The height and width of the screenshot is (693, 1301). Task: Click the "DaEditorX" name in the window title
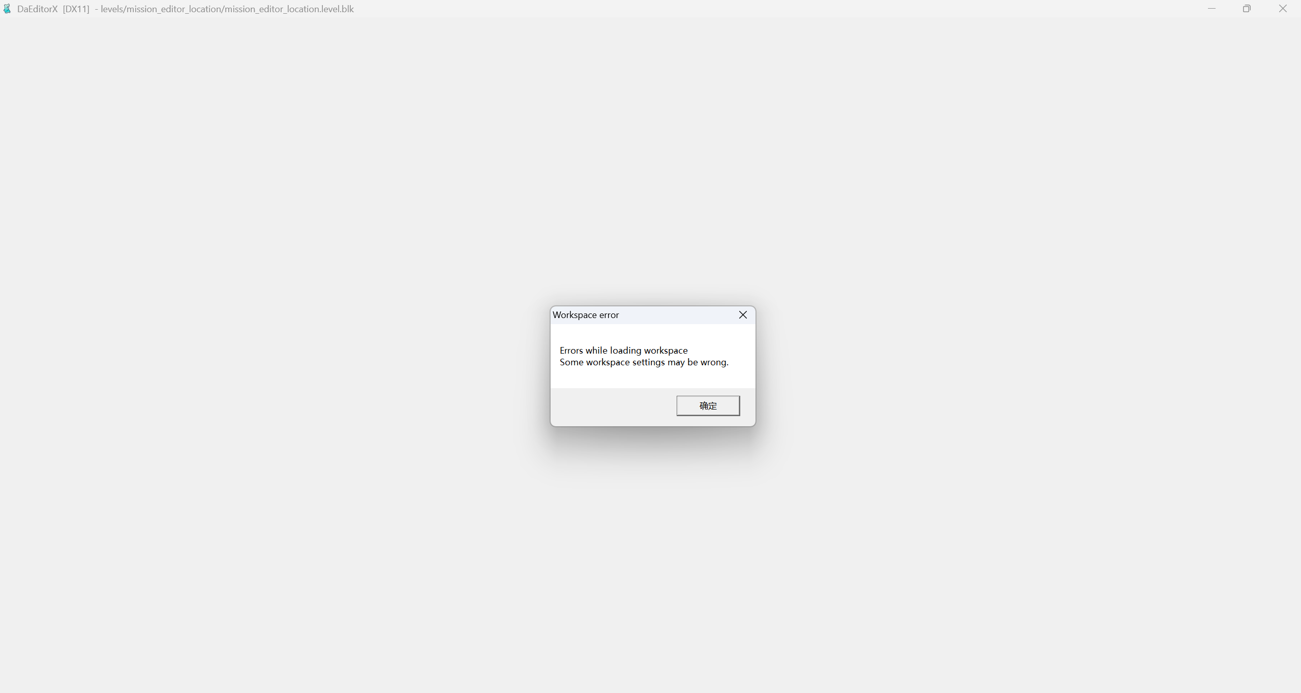(37, 9)
